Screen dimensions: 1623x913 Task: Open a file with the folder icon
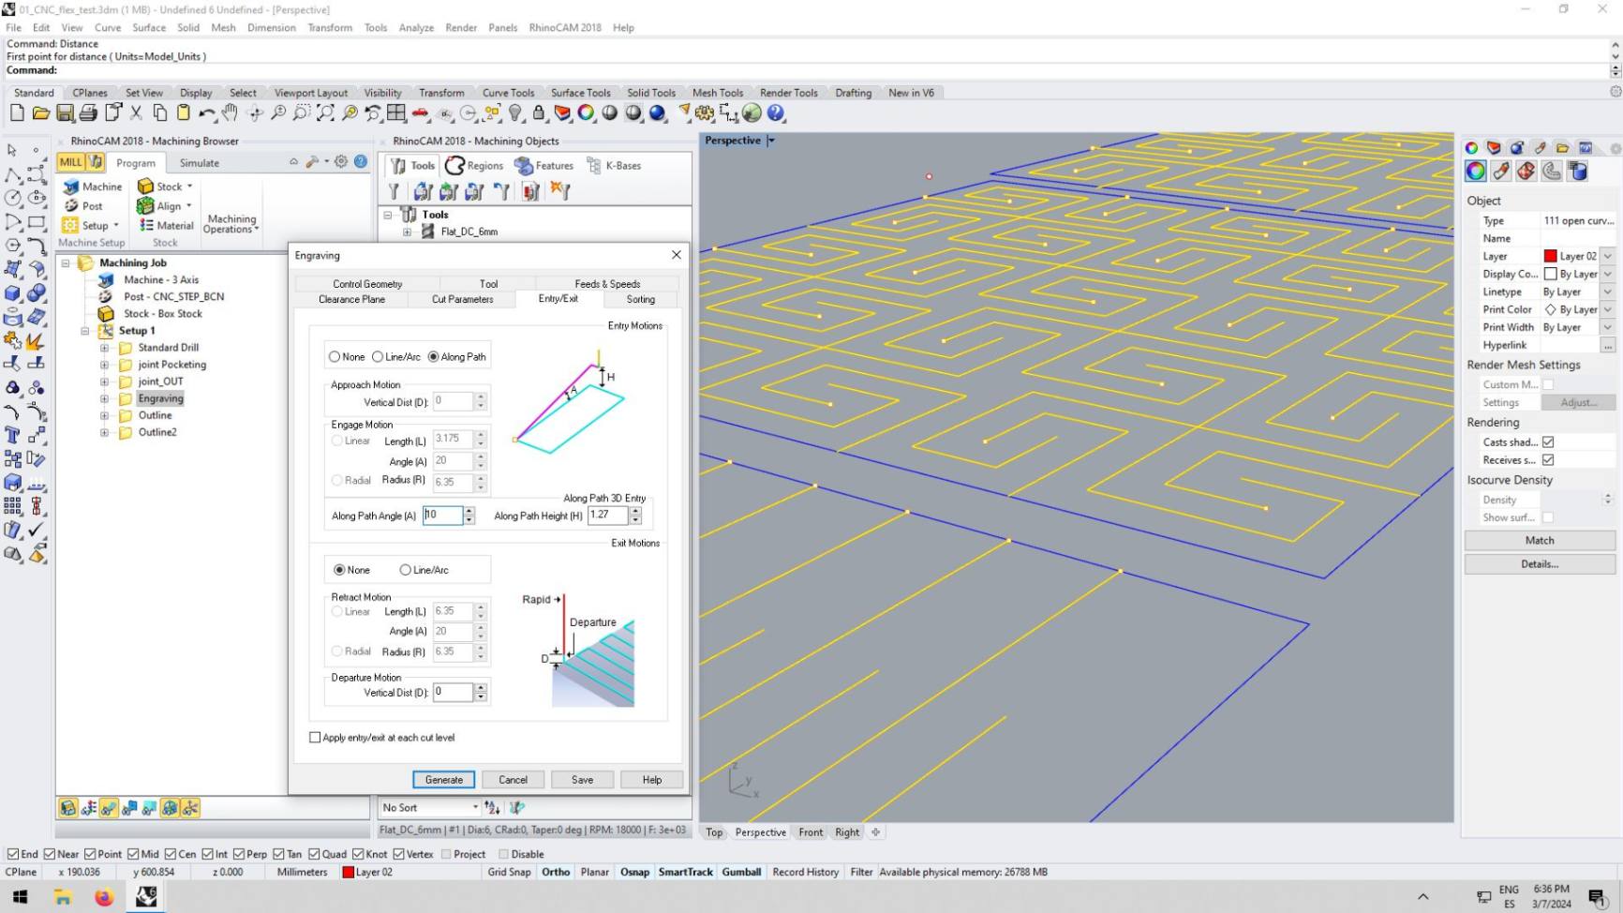click(x=40, y=113)
